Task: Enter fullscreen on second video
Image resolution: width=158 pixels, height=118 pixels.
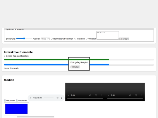Action: (136, 95)
